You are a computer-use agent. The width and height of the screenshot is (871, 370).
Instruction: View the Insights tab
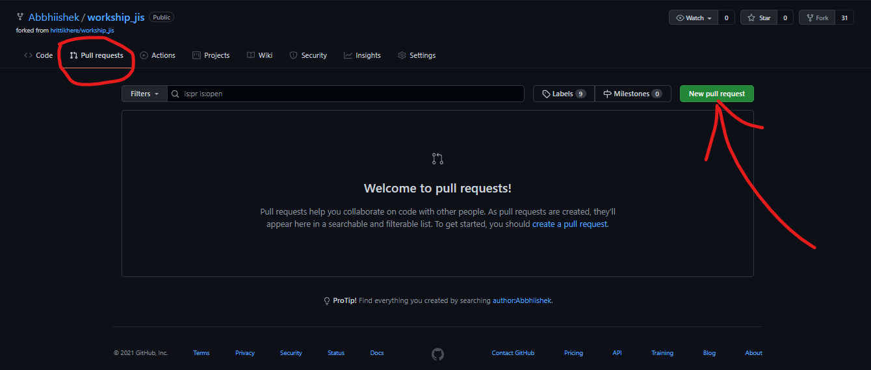click(363, 55)
